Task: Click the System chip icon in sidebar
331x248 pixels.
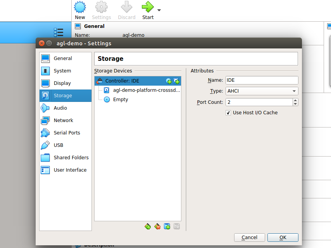Action: click(x=45, y=71)
